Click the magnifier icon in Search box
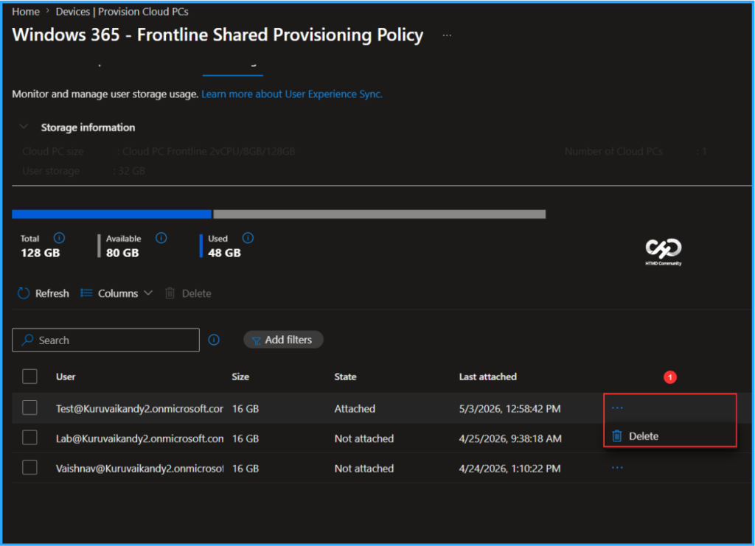This screenshot has width=755, height=546. (x=27, y=340)
